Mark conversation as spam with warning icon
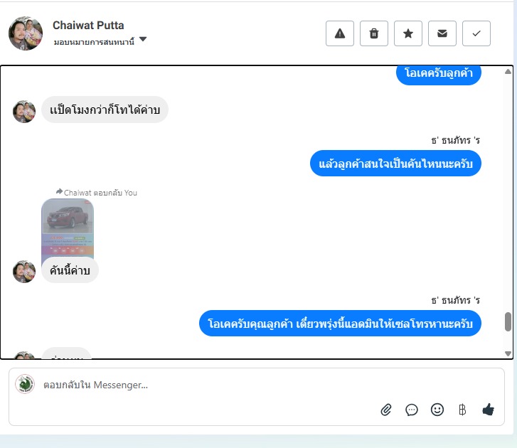Viewport: 517px width, 448px height. coord(340,33)
